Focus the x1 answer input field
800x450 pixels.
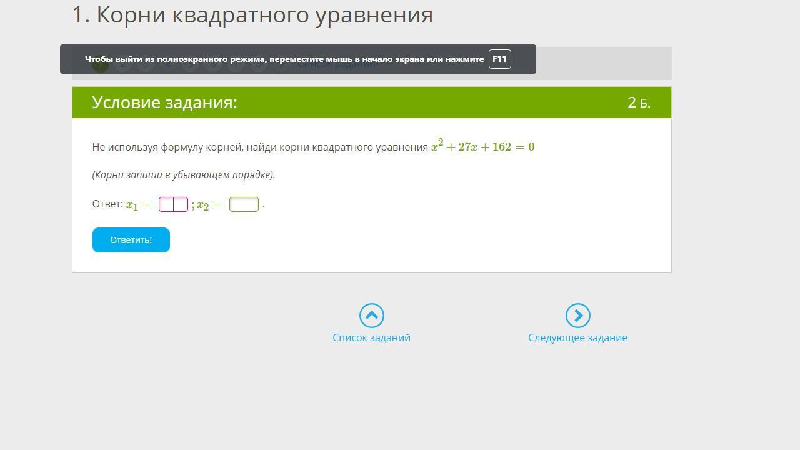pos(173,204)
